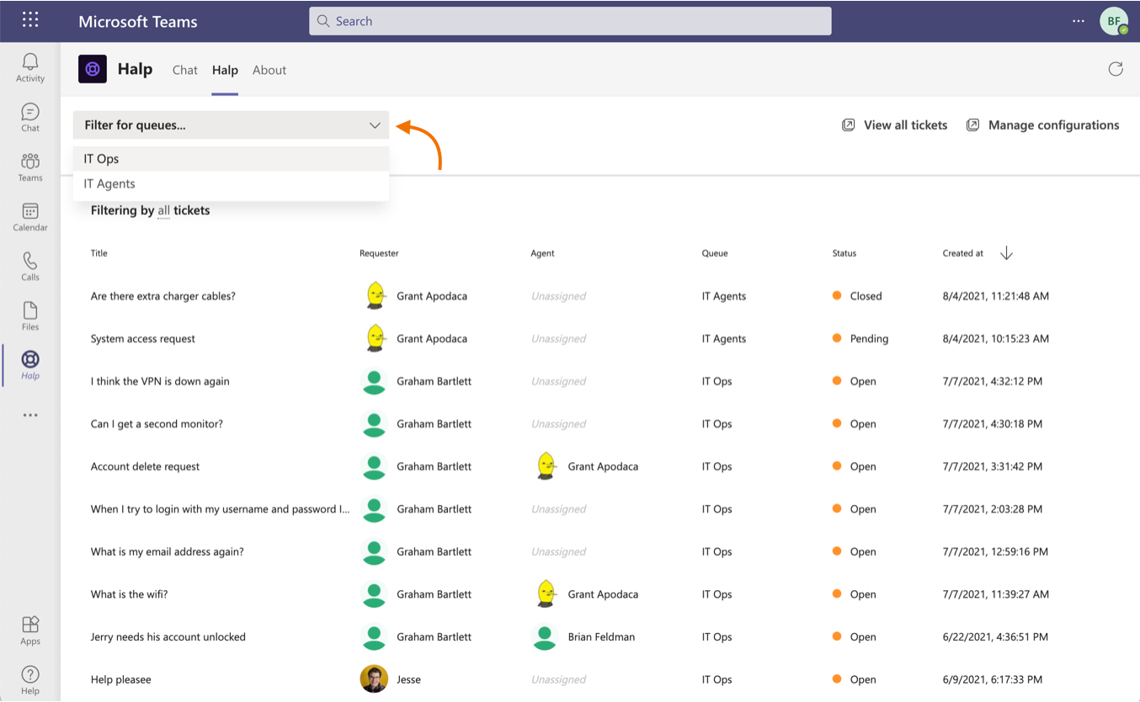Switch to the About tab

click(x=269, y=70)
